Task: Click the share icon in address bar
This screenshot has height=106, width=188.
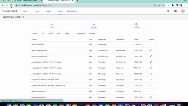Action: click(x=159, y=5)
